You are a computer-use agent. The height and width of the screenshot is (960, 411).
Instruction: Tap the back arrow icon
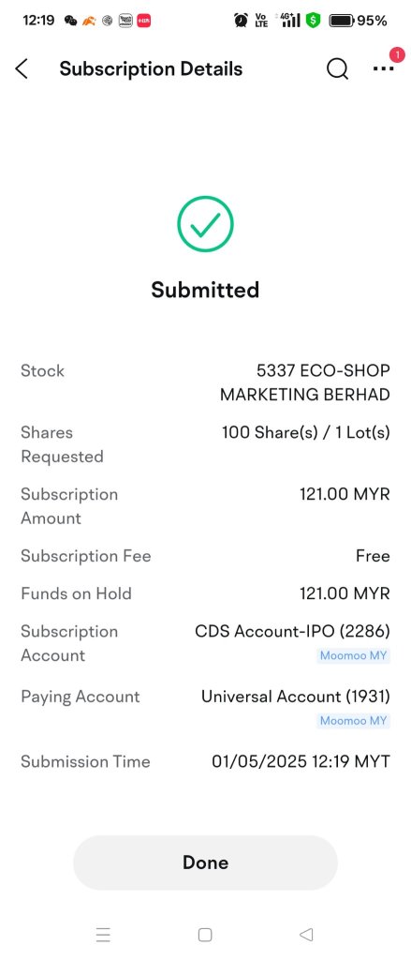coord(22,69)
